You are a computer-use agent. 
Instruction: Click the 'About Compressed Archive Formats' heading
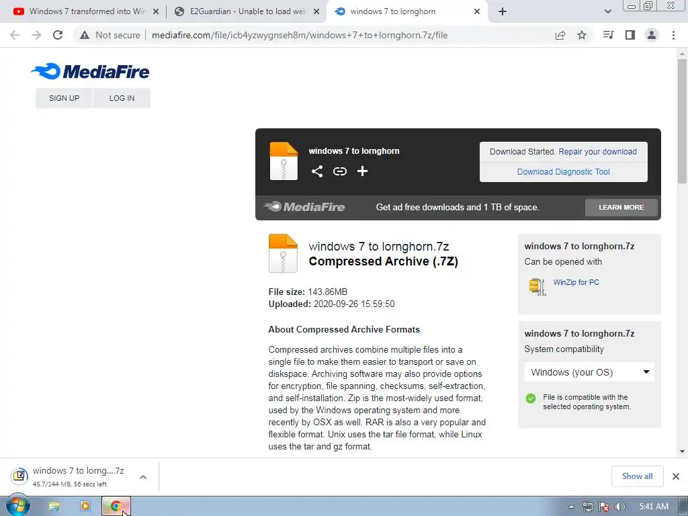click(x=344, y=329)
